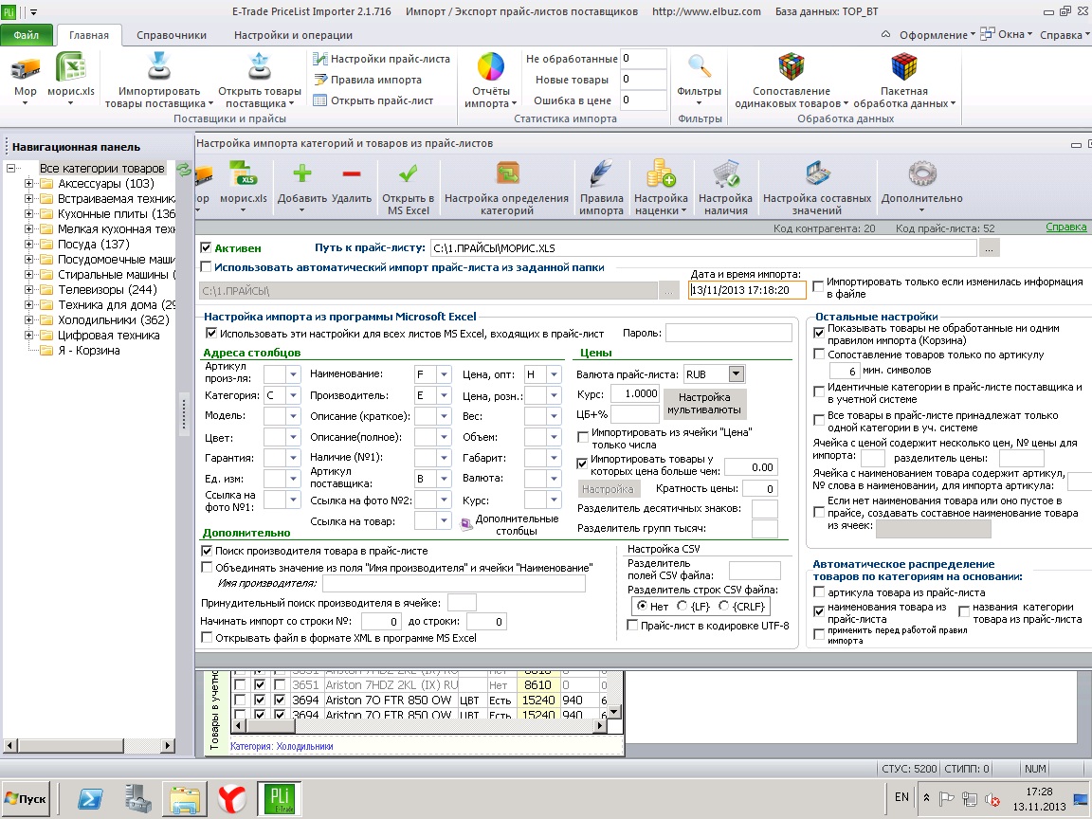Screen dimensions: 1092x819
Task: Enable Прайс-лист в кодировке UTF-8 checkbox
Action: click(x=632, y=626)
